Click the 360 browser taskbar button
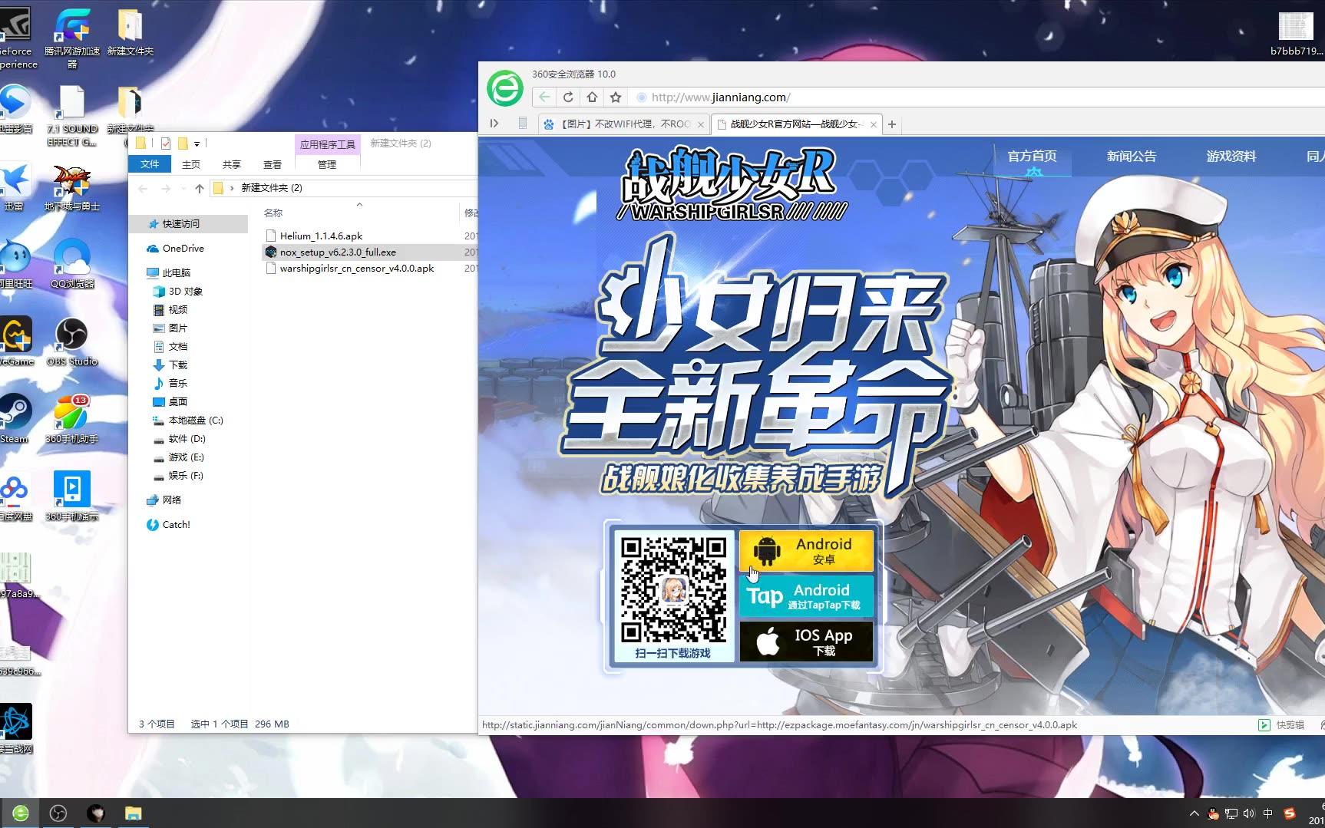 tap(21, 813)
